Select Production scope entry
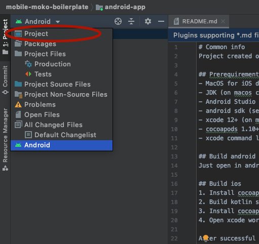This screenshot has width=259, height=244. coord(62,64)
